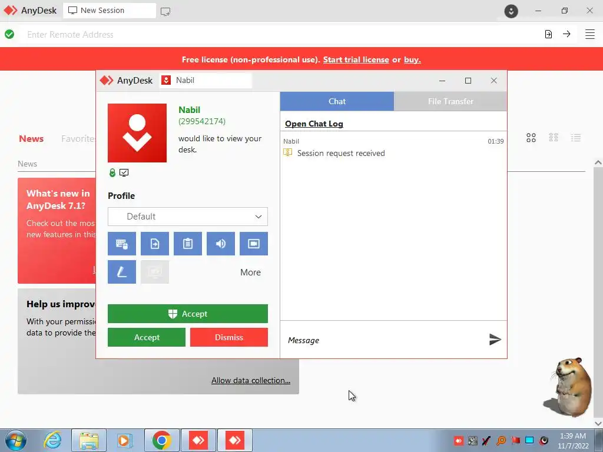Click cyan monitor tray icon
The width and height of the screenshot is (603, 452).
(x=529, y=440)
